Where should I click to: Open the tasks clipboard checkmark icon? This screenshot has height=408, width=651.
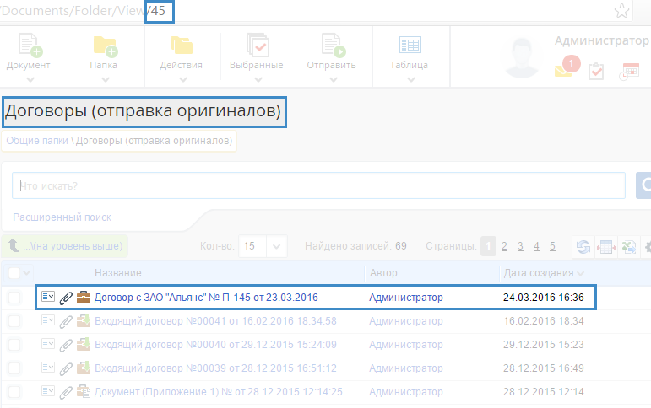tap(596, 72)
